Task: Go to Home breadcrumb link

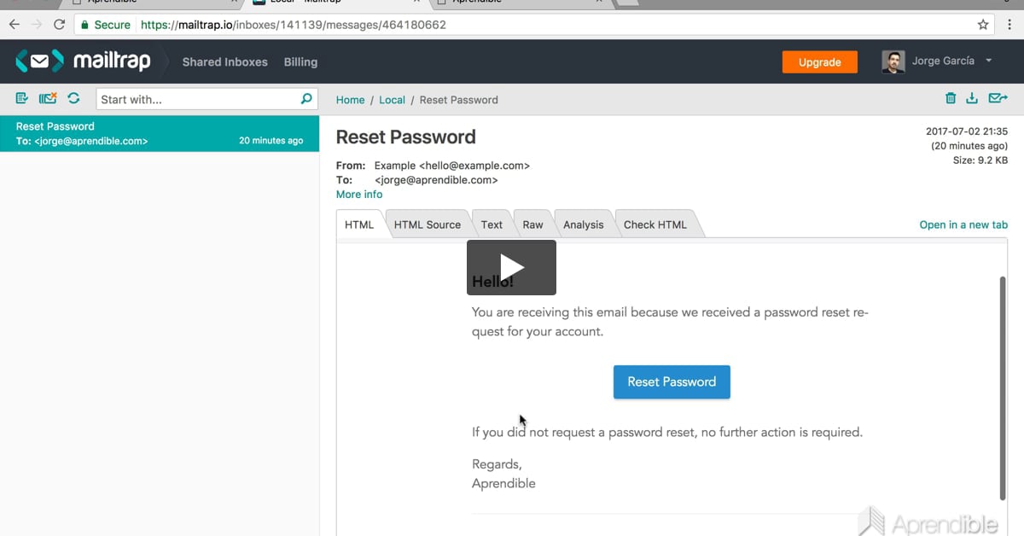Action: (350, 100)
